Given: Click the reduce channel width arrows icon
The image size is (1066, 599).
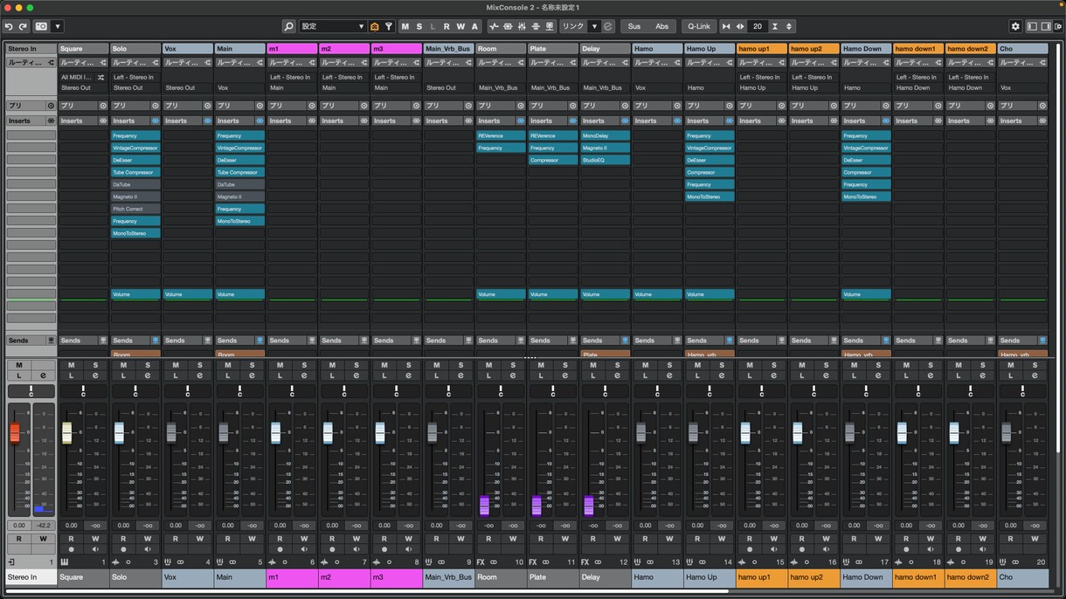Looking at the screenshot, I should click(726, 27).
